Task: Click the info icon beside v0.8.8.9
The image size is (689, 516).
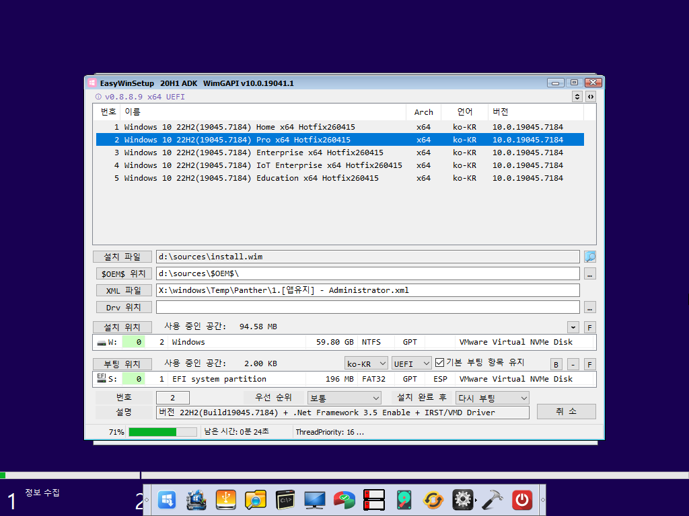Action: coord(98,97)
